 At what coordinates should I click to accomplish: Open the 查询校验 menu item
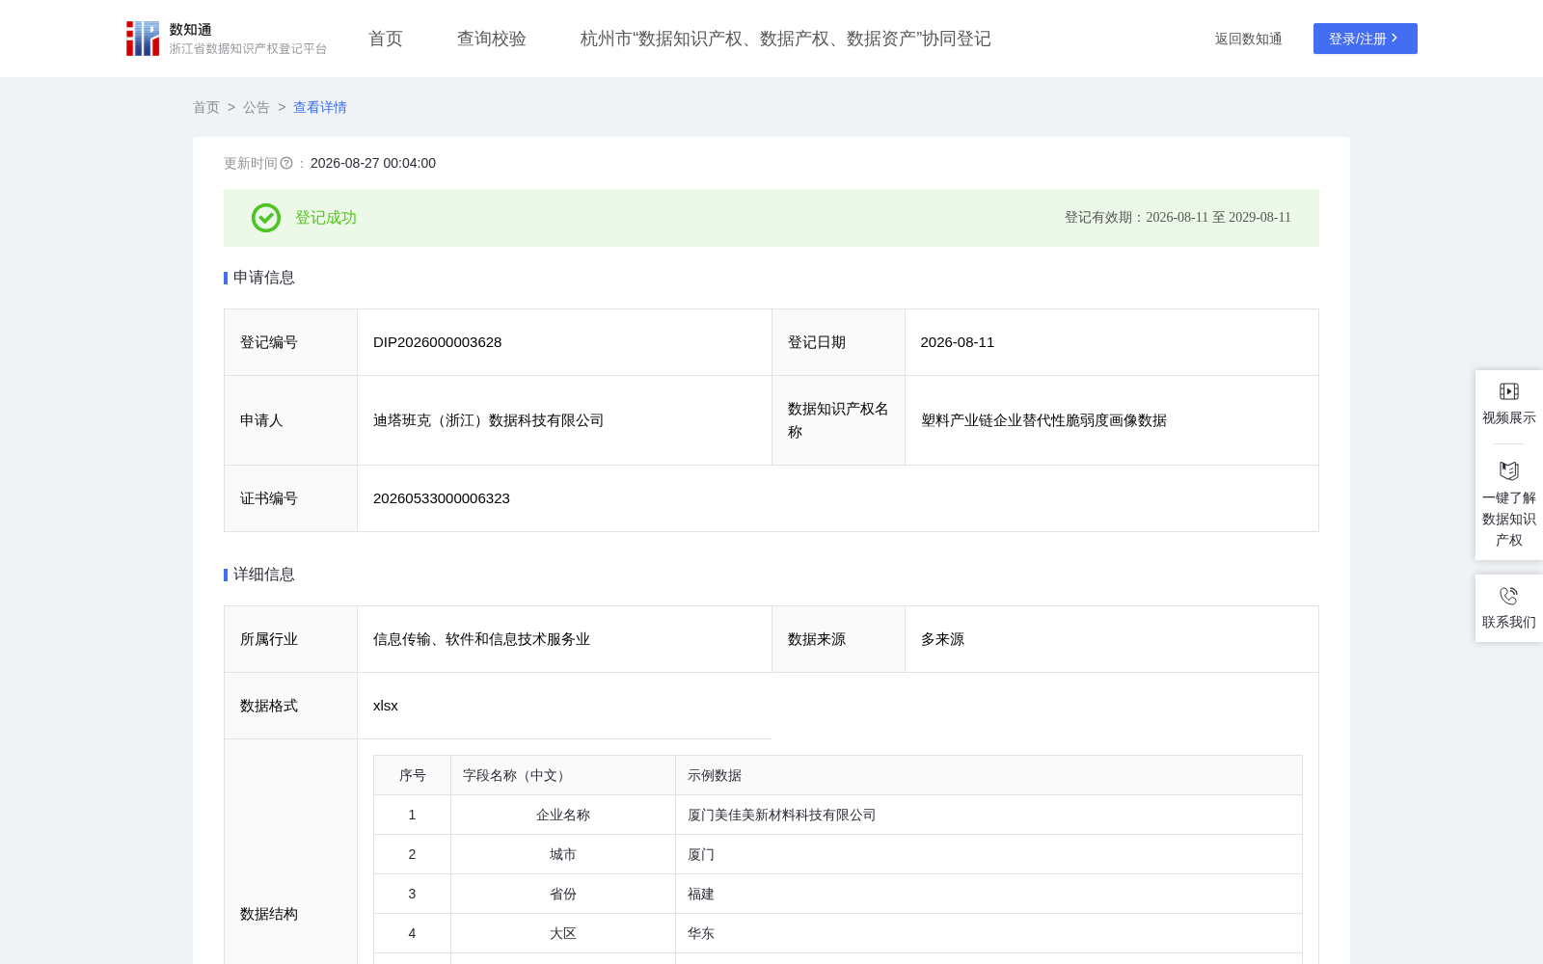(491, 39)
